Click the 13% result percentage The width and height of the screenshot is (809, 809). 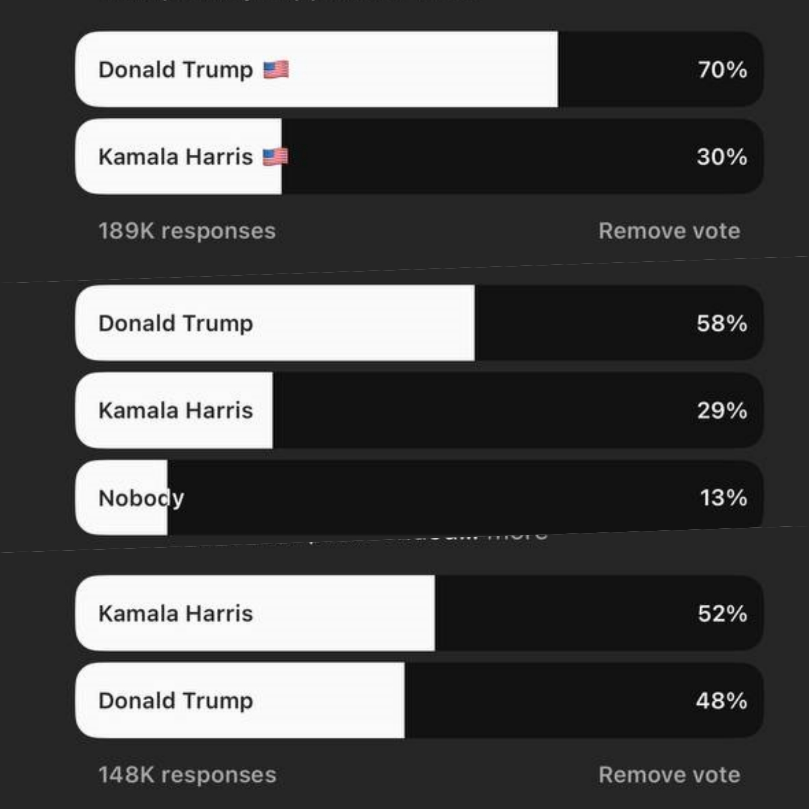pyautogui.click(x=724, y=498)
